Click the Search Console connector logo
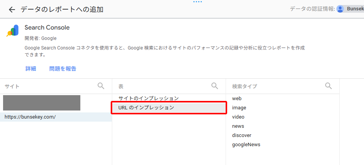The height and width of the screenshot is (165, 364). [x=13, y=30]
